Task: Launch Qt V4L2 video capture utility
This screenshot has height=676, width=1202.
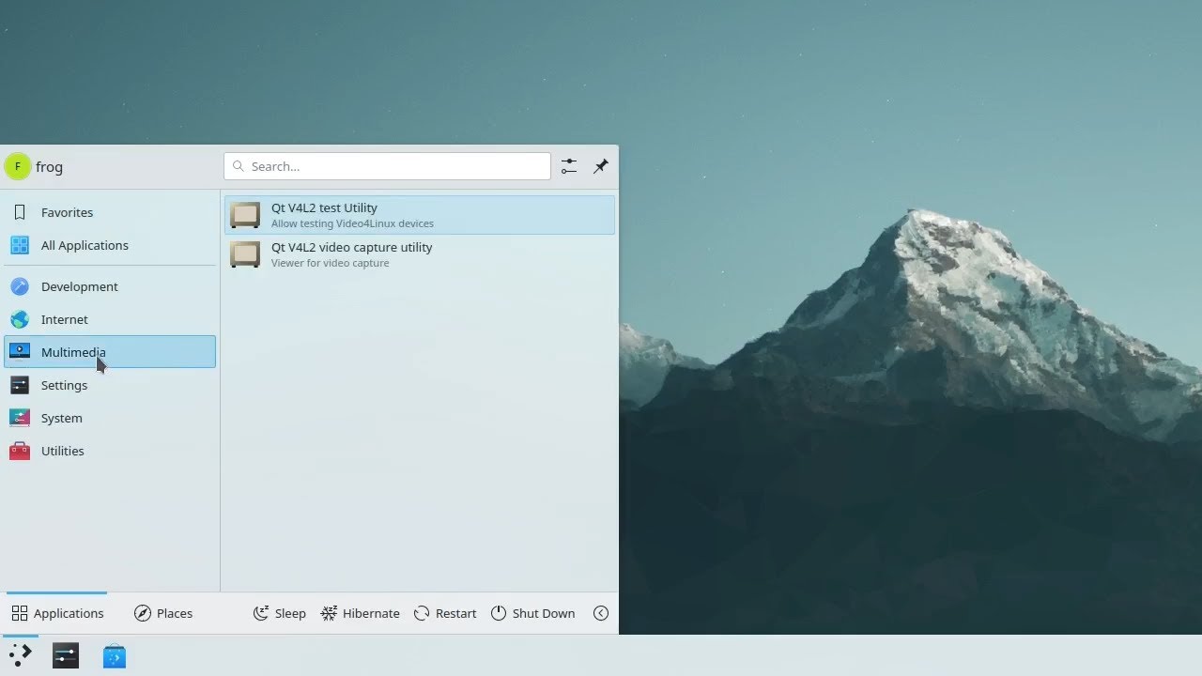Action: pyautogui.click(x=420, y=254)
